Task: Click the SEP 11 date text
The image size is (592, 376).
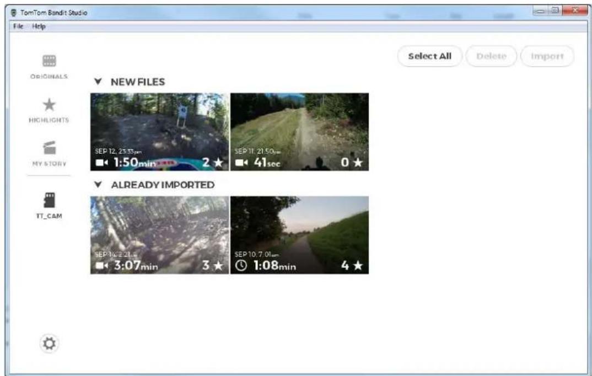Action: pos(257,152)
